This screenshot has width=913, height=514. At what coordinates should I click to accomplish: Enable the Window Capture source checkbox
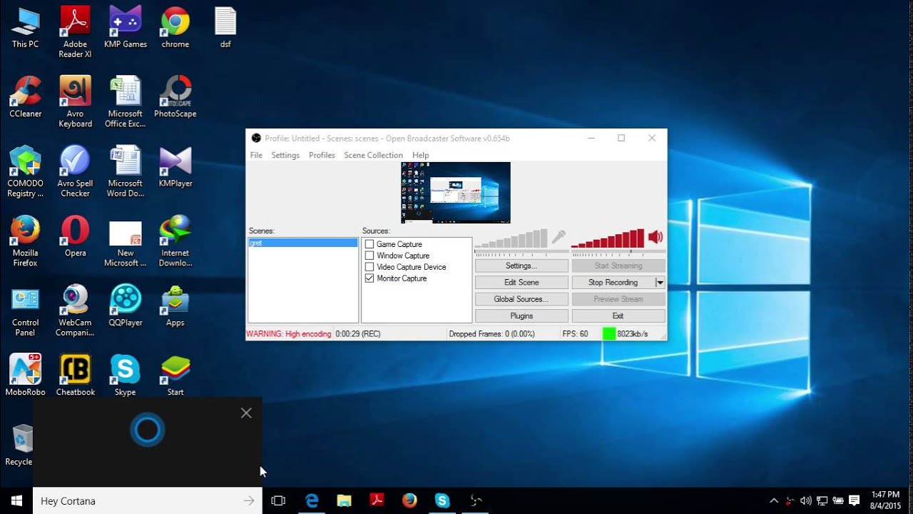(369, 256)
